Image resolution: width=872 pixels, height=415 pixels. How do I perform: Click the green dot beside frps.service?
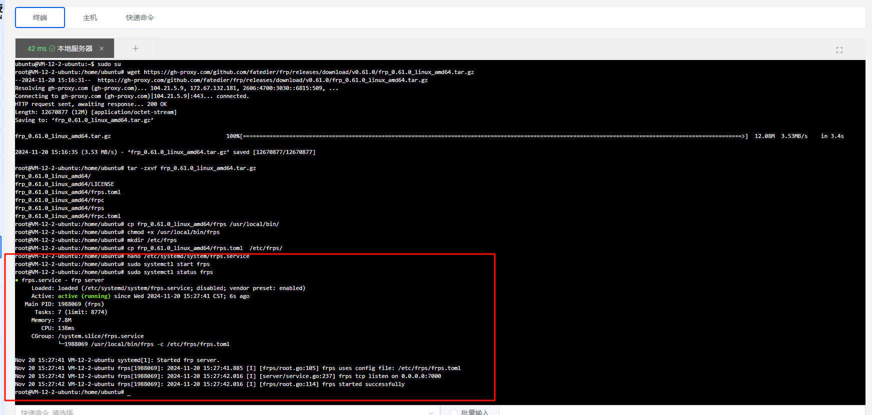(x=17, y=280)
